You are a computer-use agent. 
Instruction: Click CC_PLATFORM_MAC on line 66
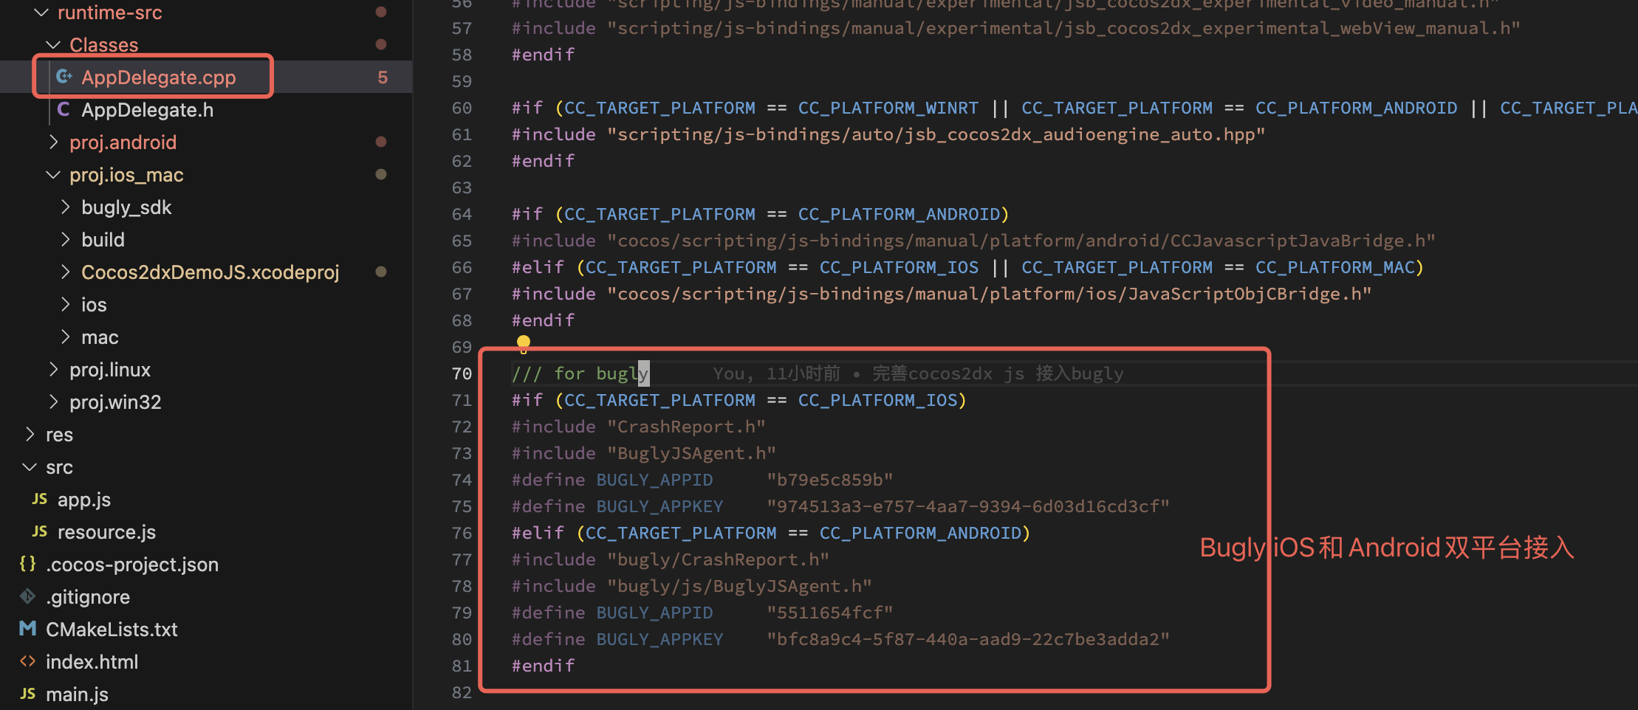1335,267
